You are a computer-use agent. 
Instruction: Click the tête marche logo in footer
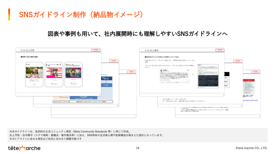click(x=24, y=148)
